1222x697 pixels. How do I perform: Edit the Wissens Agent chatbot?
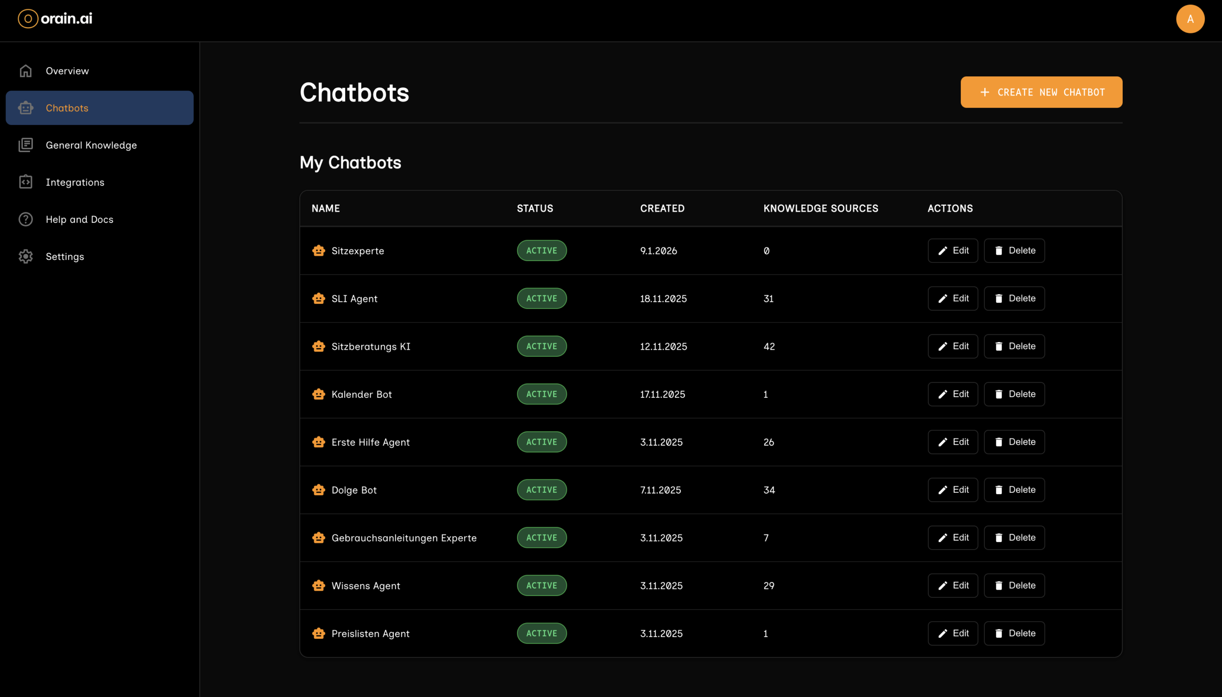click(952, 585)
